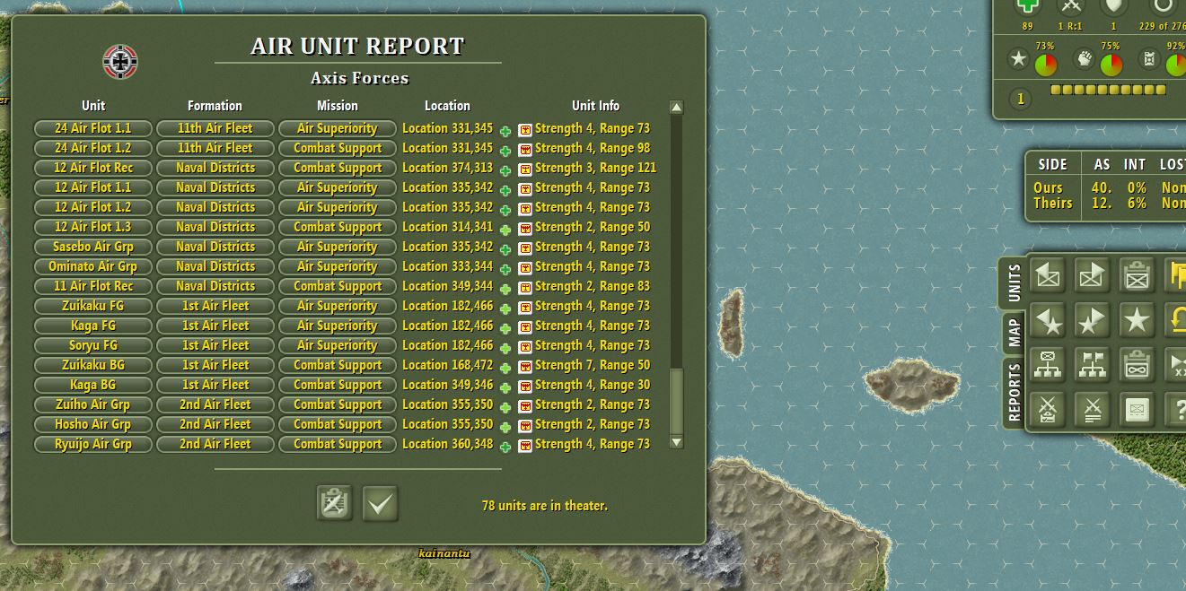Click the Air Superiority mission for 12 Air Flot 1.1
The height and width of the screenshot is (591, 1186).
pyautogui.click(x=338, y=187)
